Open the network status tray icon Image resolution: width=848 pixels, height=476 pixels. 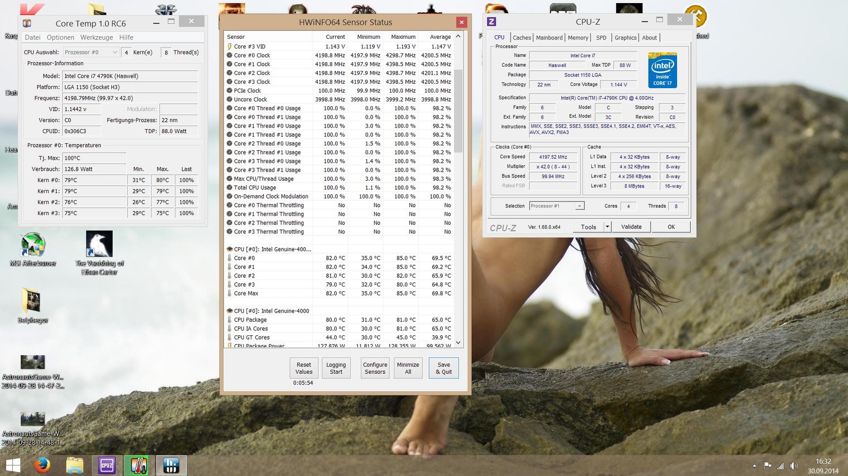pos(781,466)
